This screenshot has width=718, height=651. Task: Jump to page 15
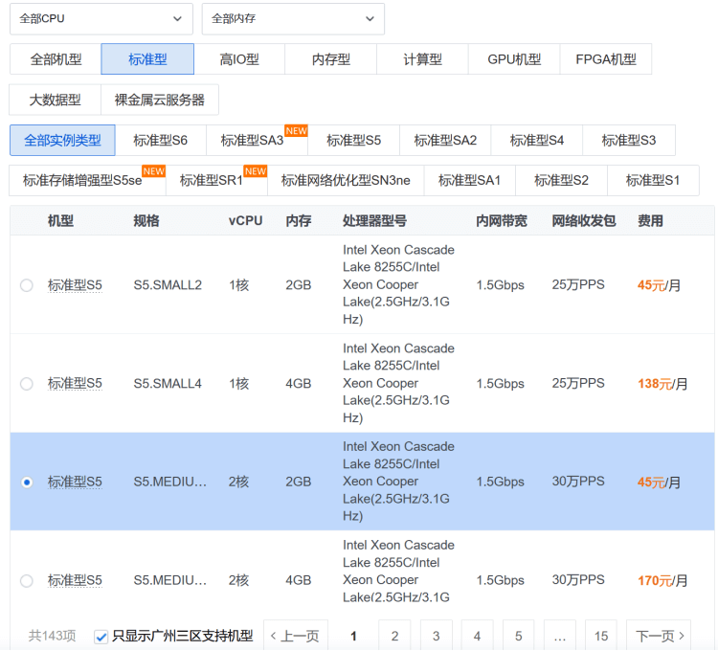coord(601,636)
